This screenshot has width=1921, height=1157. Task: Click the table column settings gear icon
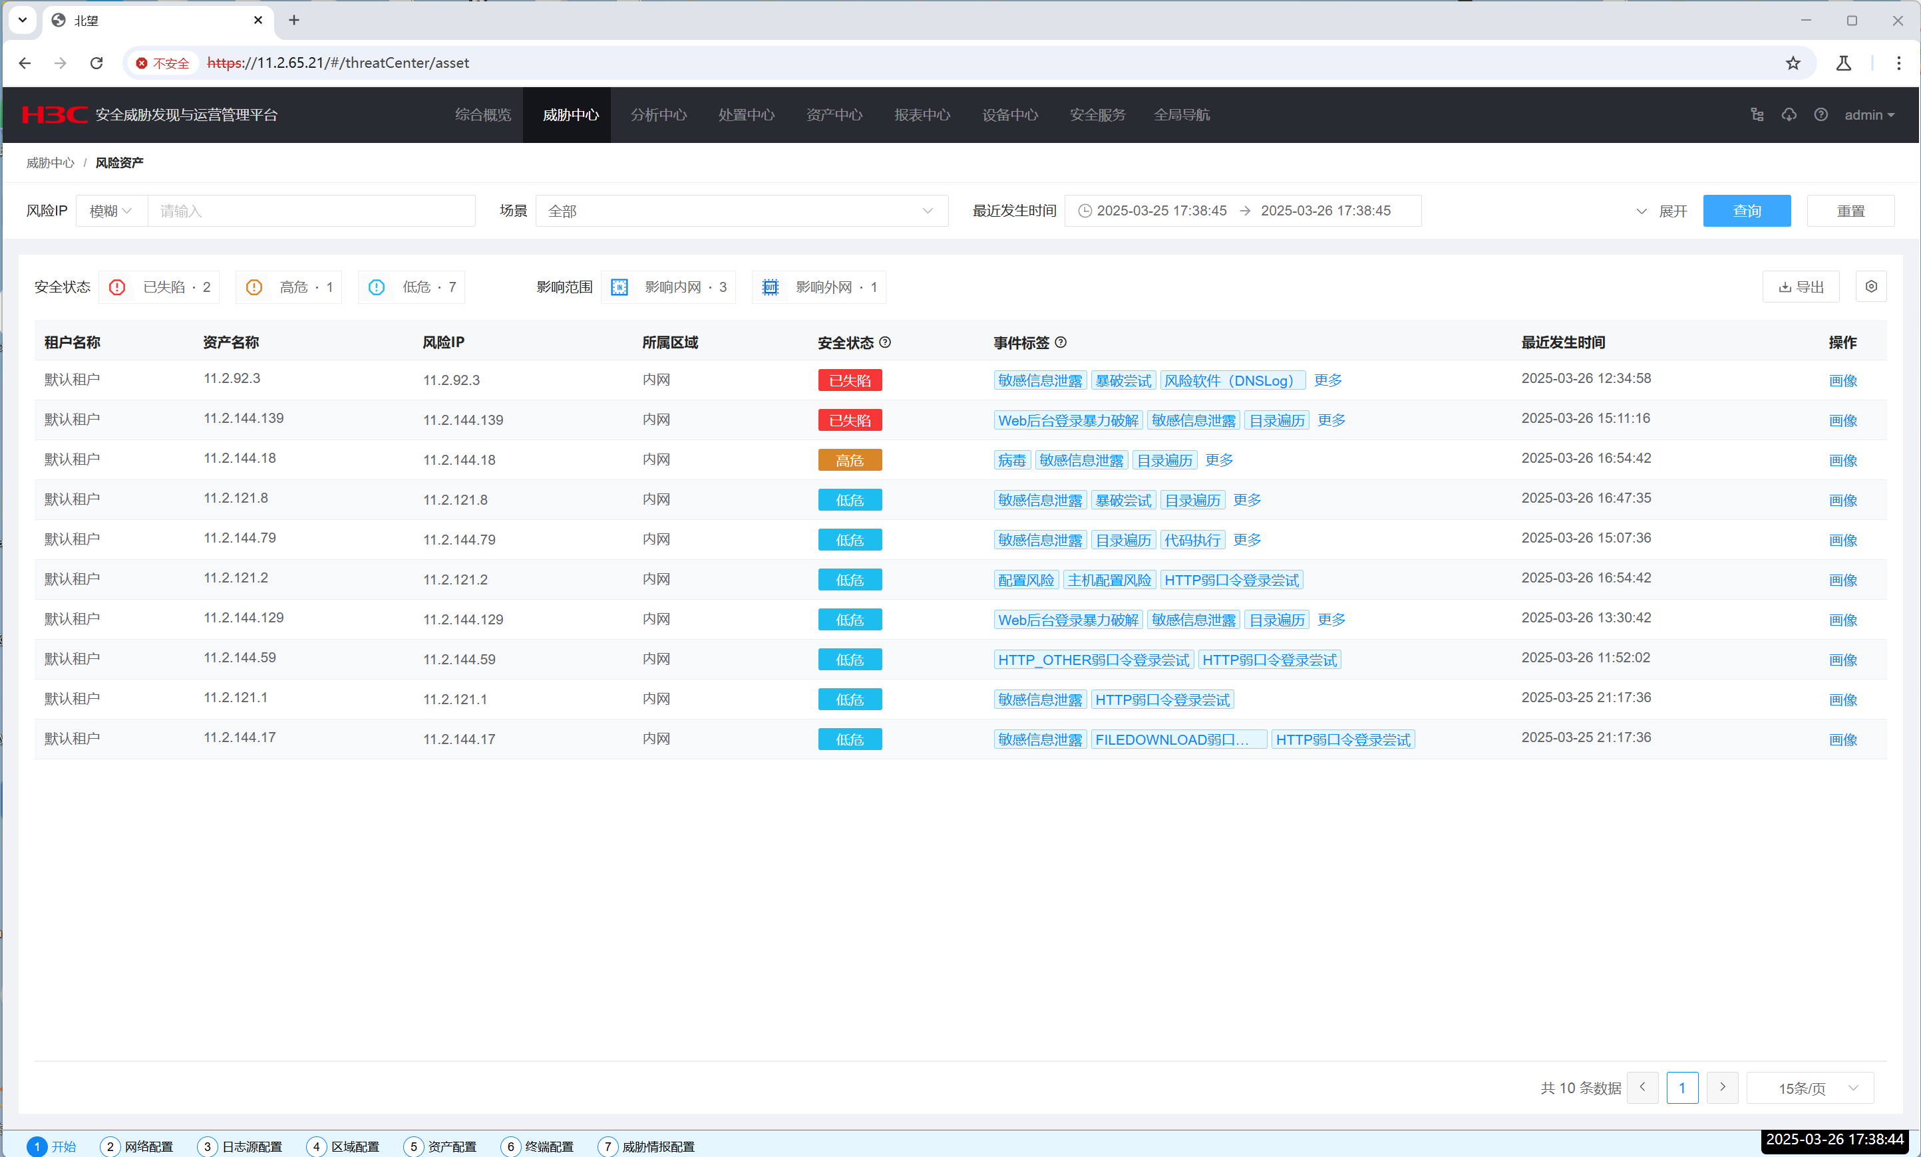(x=1870, y=287)
